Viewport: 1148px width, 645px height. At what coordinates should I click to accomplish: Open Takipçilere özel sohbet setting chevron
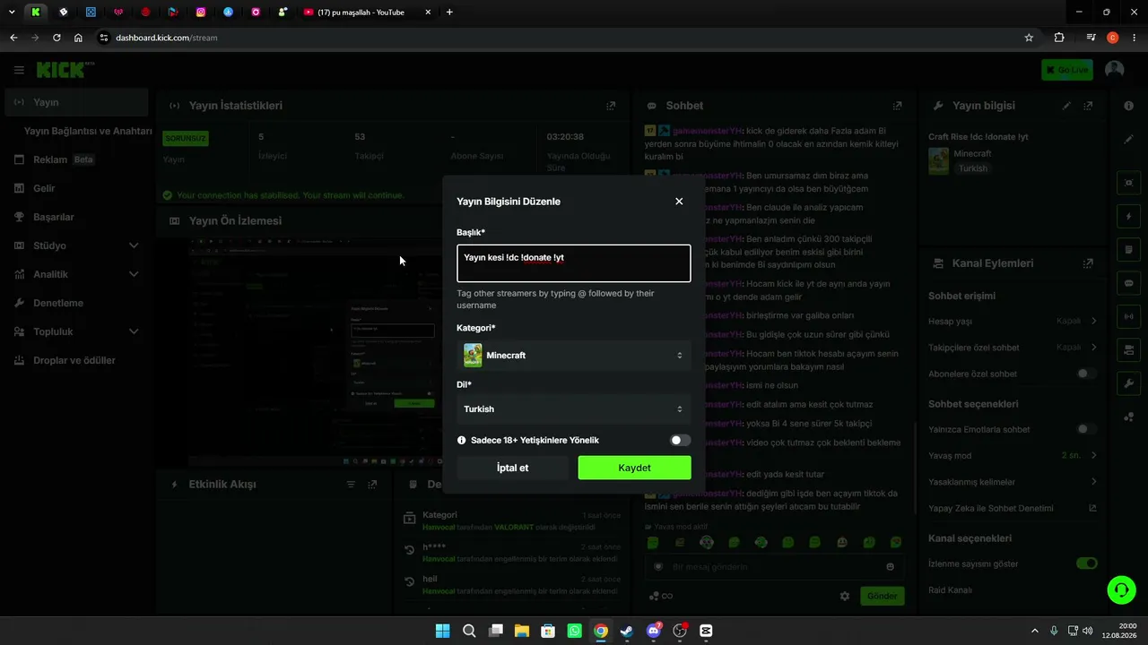tap(1093, 348)
